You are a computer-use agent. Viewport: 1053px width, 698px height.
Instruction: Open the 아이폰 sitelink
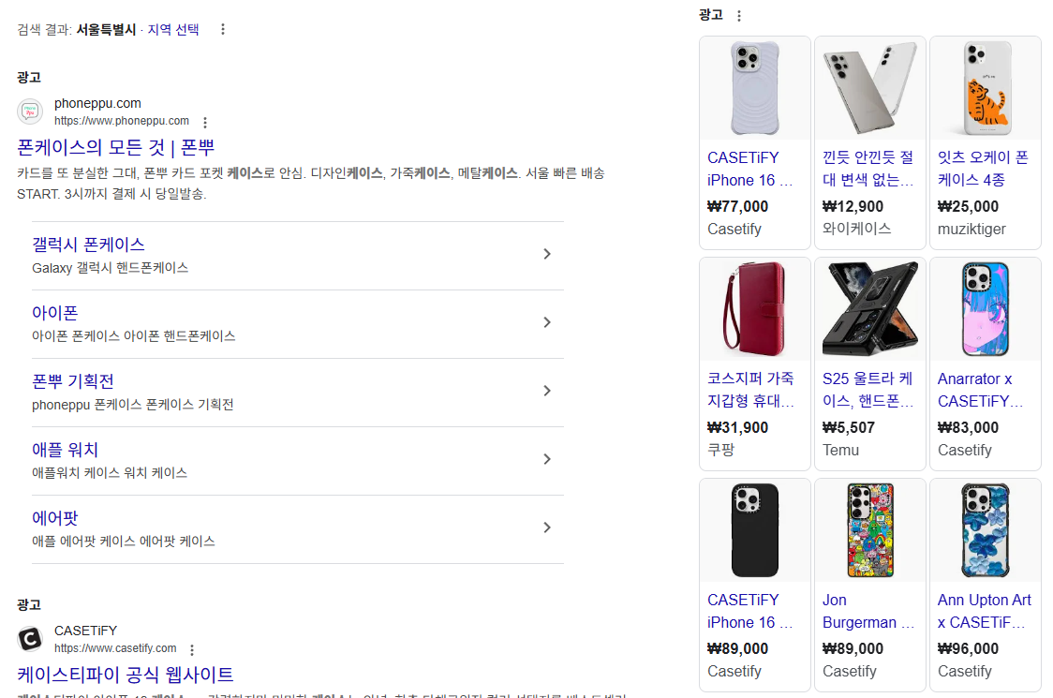[55, 313]
